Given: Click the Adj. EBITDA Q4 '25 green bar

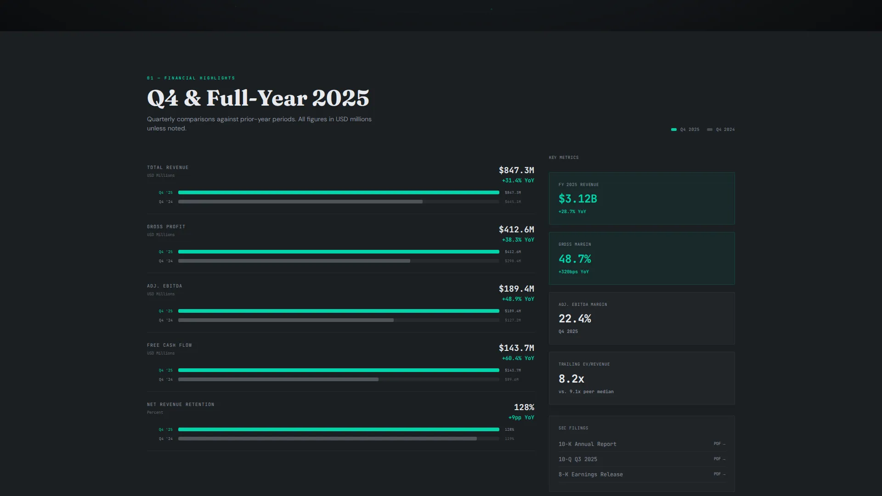Looking at the screenshot, I should [339, 311].
